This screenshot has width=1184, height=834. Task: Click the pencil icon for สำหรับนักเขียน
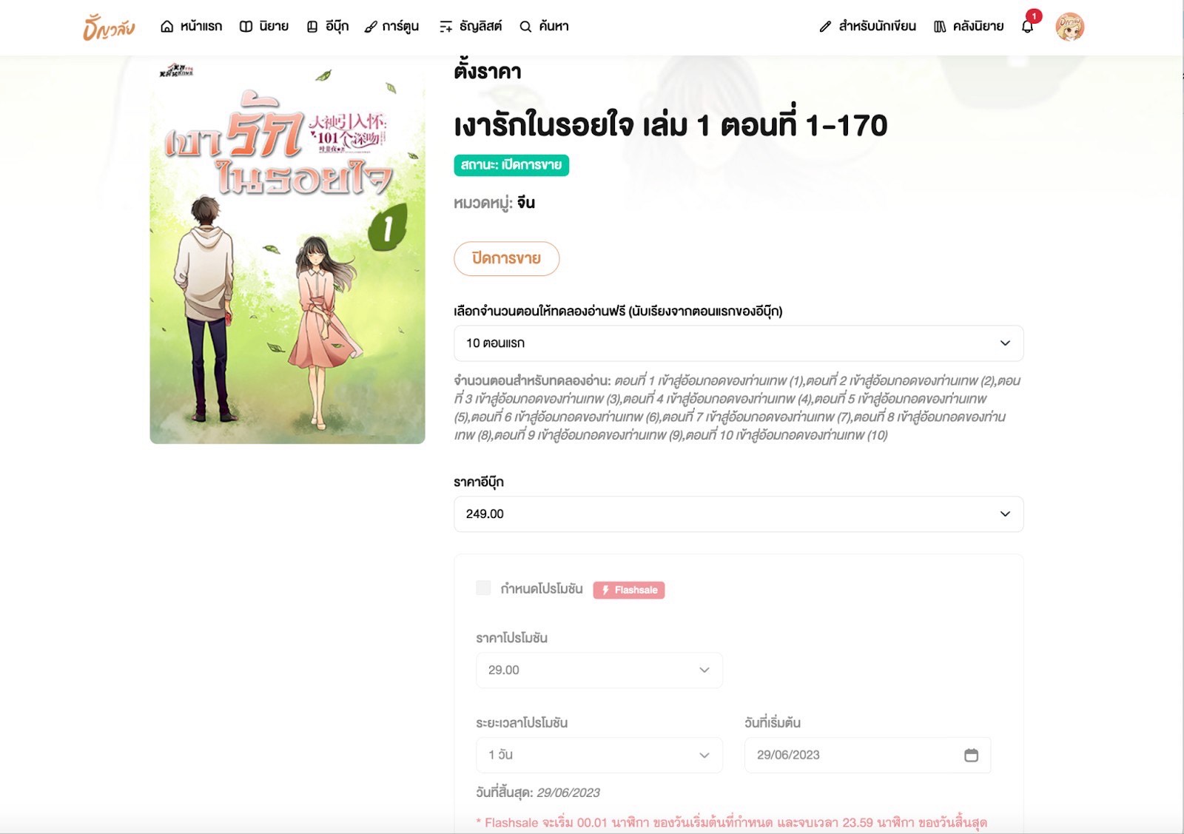(825, 27)
